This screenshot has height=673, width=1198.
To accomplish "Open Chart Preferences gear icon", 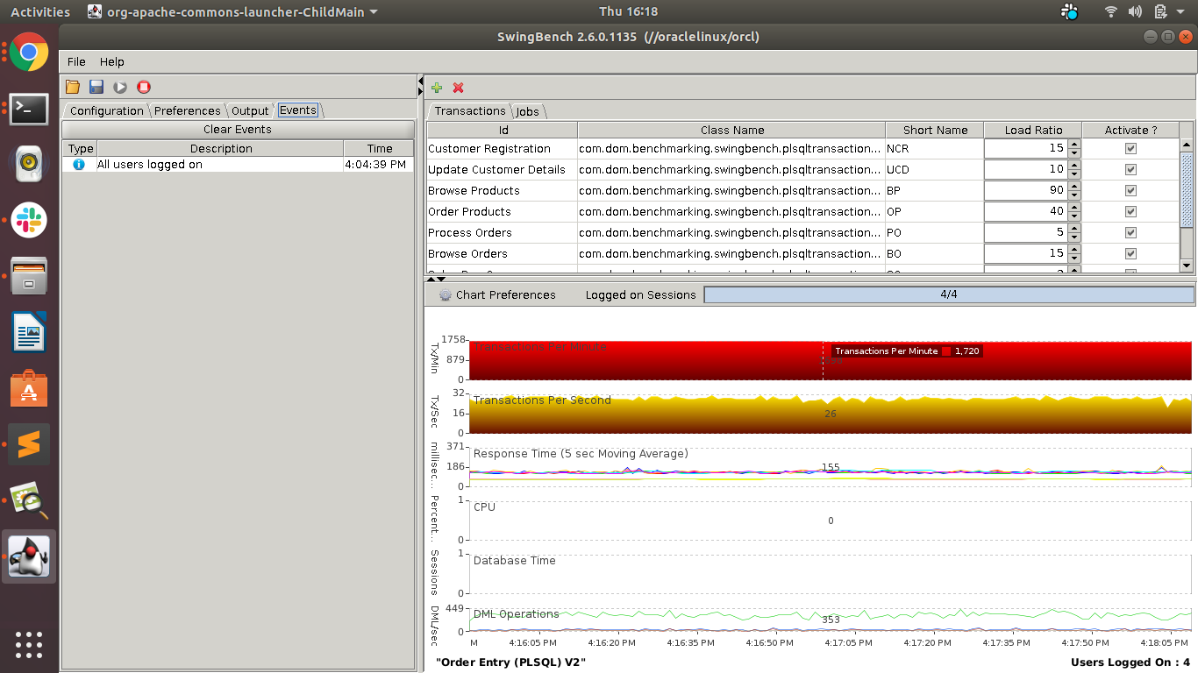I will pos(445,295).
